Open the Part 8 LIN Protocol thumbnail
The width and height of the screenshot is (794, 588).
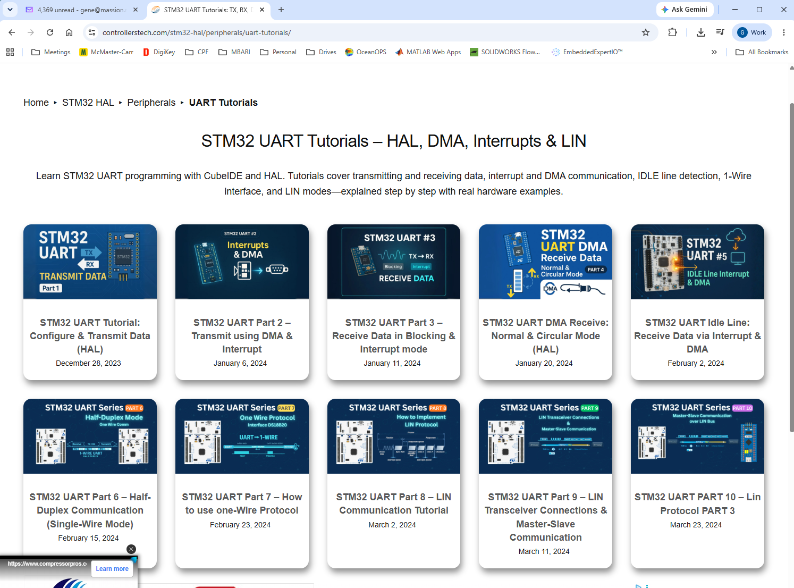[394, 436]
